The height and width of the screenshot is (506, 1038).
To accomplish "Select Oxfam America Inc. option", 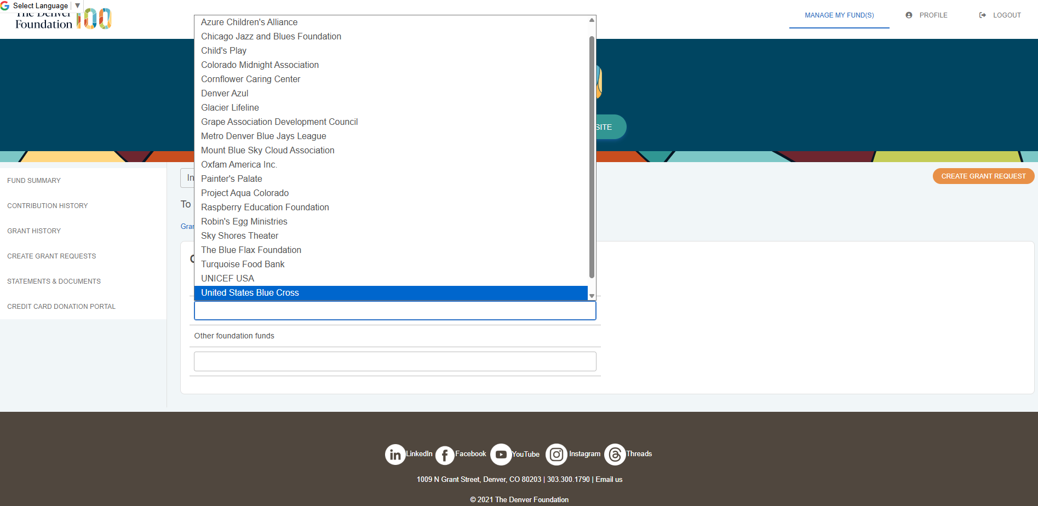I will coord(391,165).
